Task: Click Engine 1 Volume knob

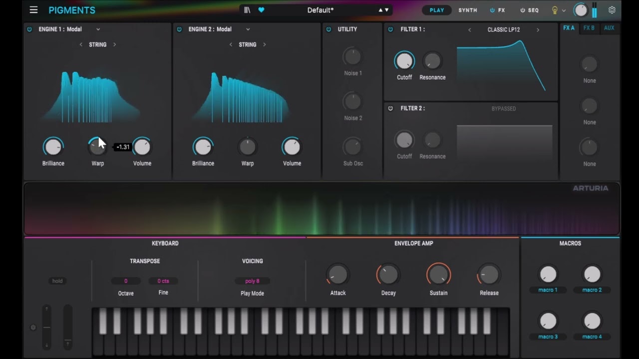Action: click(x=142, y=147)
